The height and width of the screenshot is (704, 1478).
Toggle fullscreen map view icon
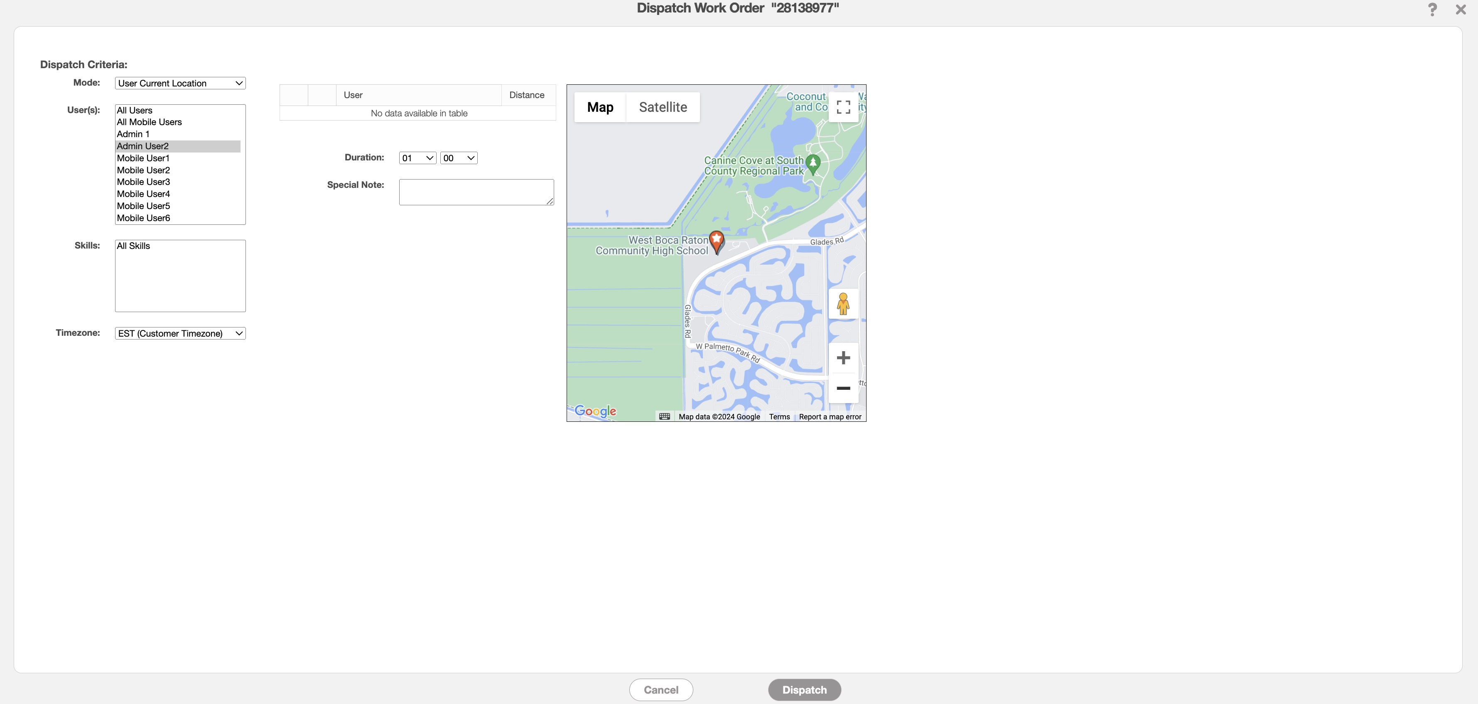click(x=843, y=107)
